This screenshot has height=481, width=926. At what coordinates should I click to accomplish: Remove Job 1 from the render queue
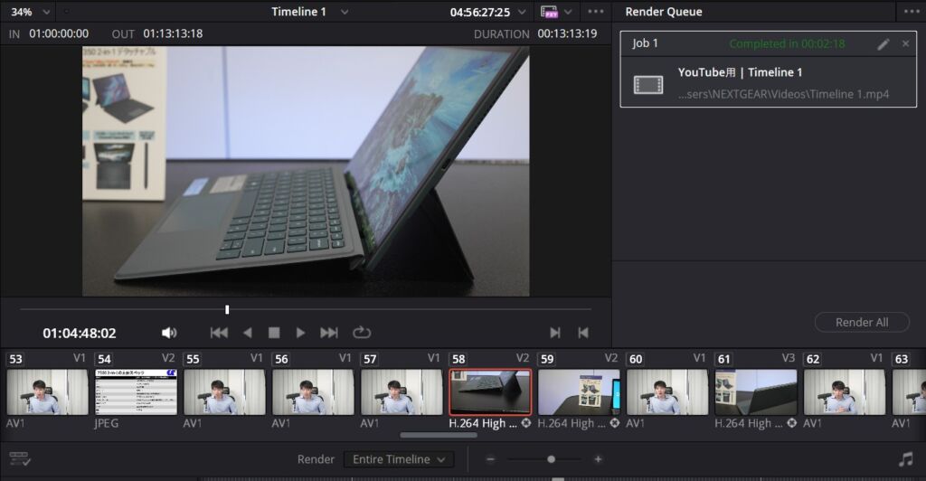tap(906, 43)
